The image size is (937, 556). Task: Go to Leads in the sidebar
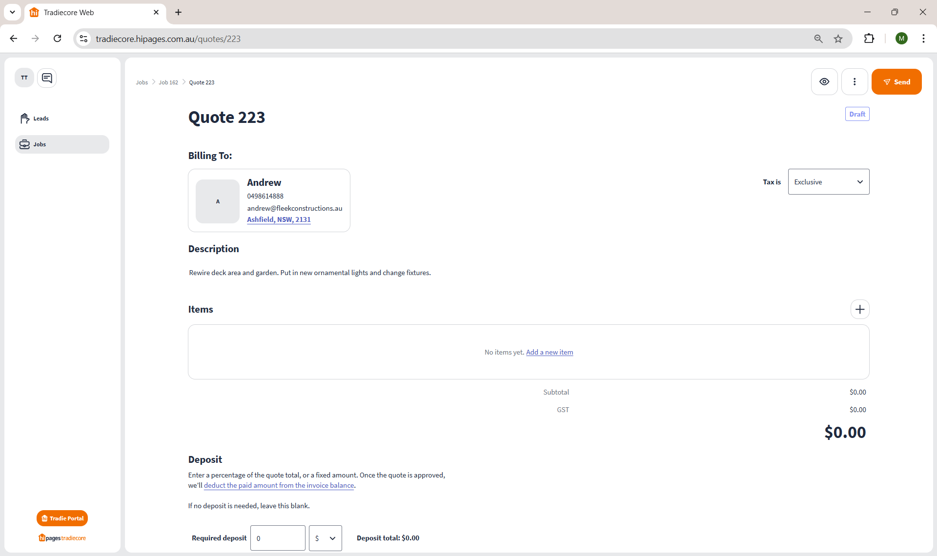(41, 119)
